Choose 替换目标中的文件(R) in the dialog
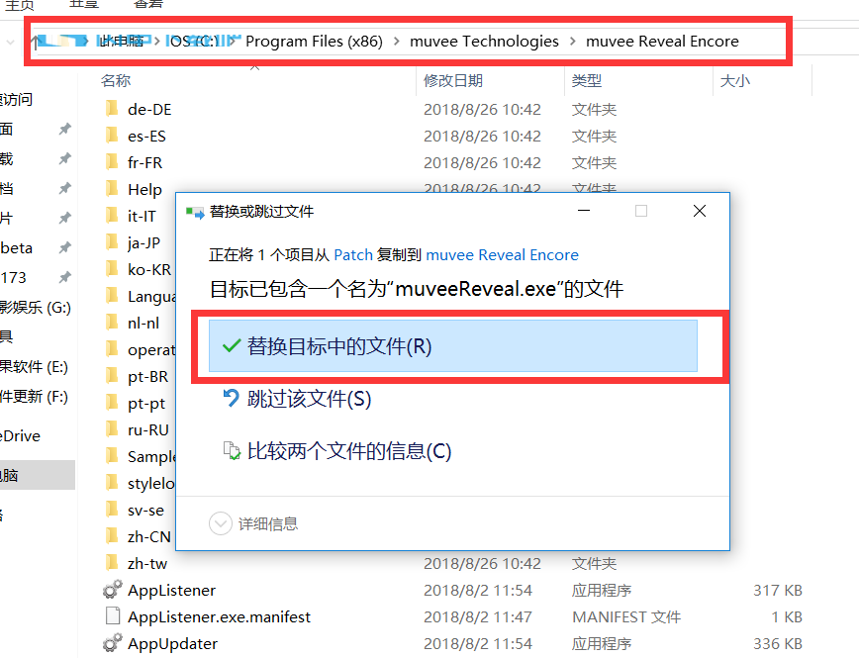859x658 pixels. pyautogui.click(x=452, y=346)
